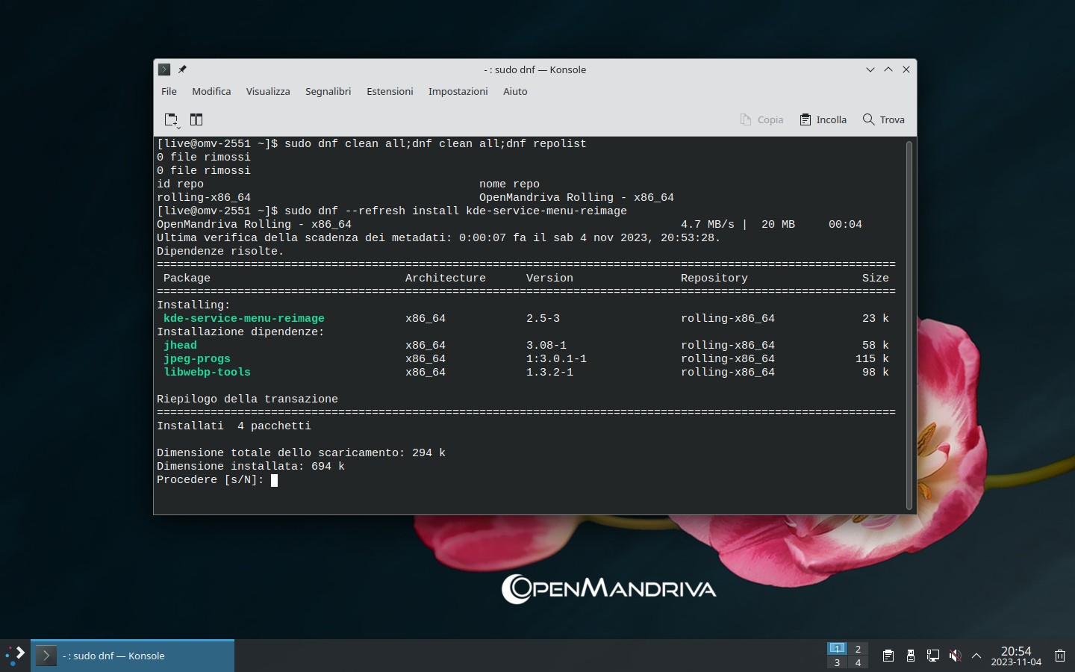Click 'Dipendenze risolte.' line

click(220, 251)
